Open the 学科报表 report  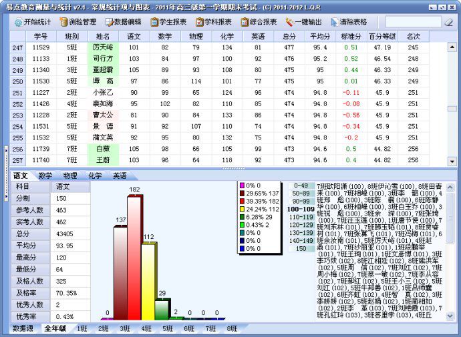click(213, 22)
